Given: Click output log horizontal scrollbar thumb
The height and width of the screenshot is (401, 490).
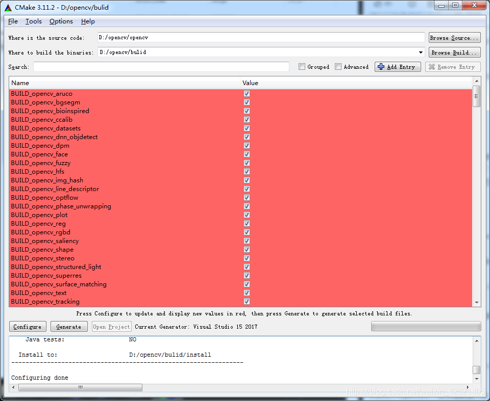Looking at the screenshot, I should point(80,387).
